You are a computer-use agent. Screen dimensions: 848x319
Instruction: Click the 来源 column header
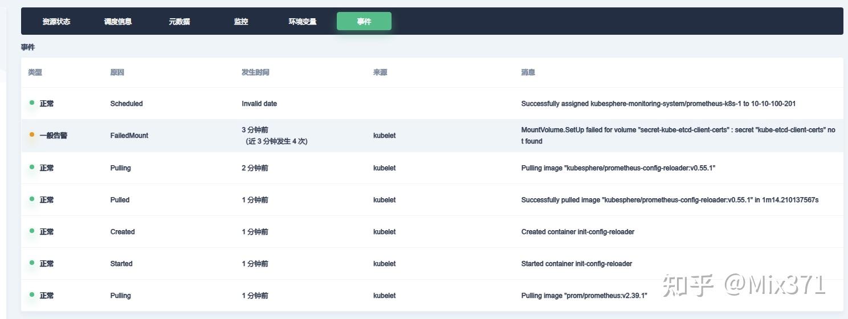click(x=380, y=72)
